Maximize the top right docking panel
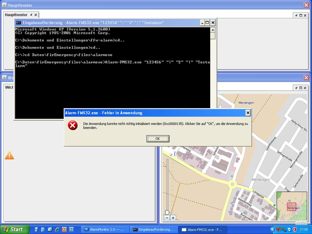Image resolution: width=312 pixels, height=234 pixels. 300,15
